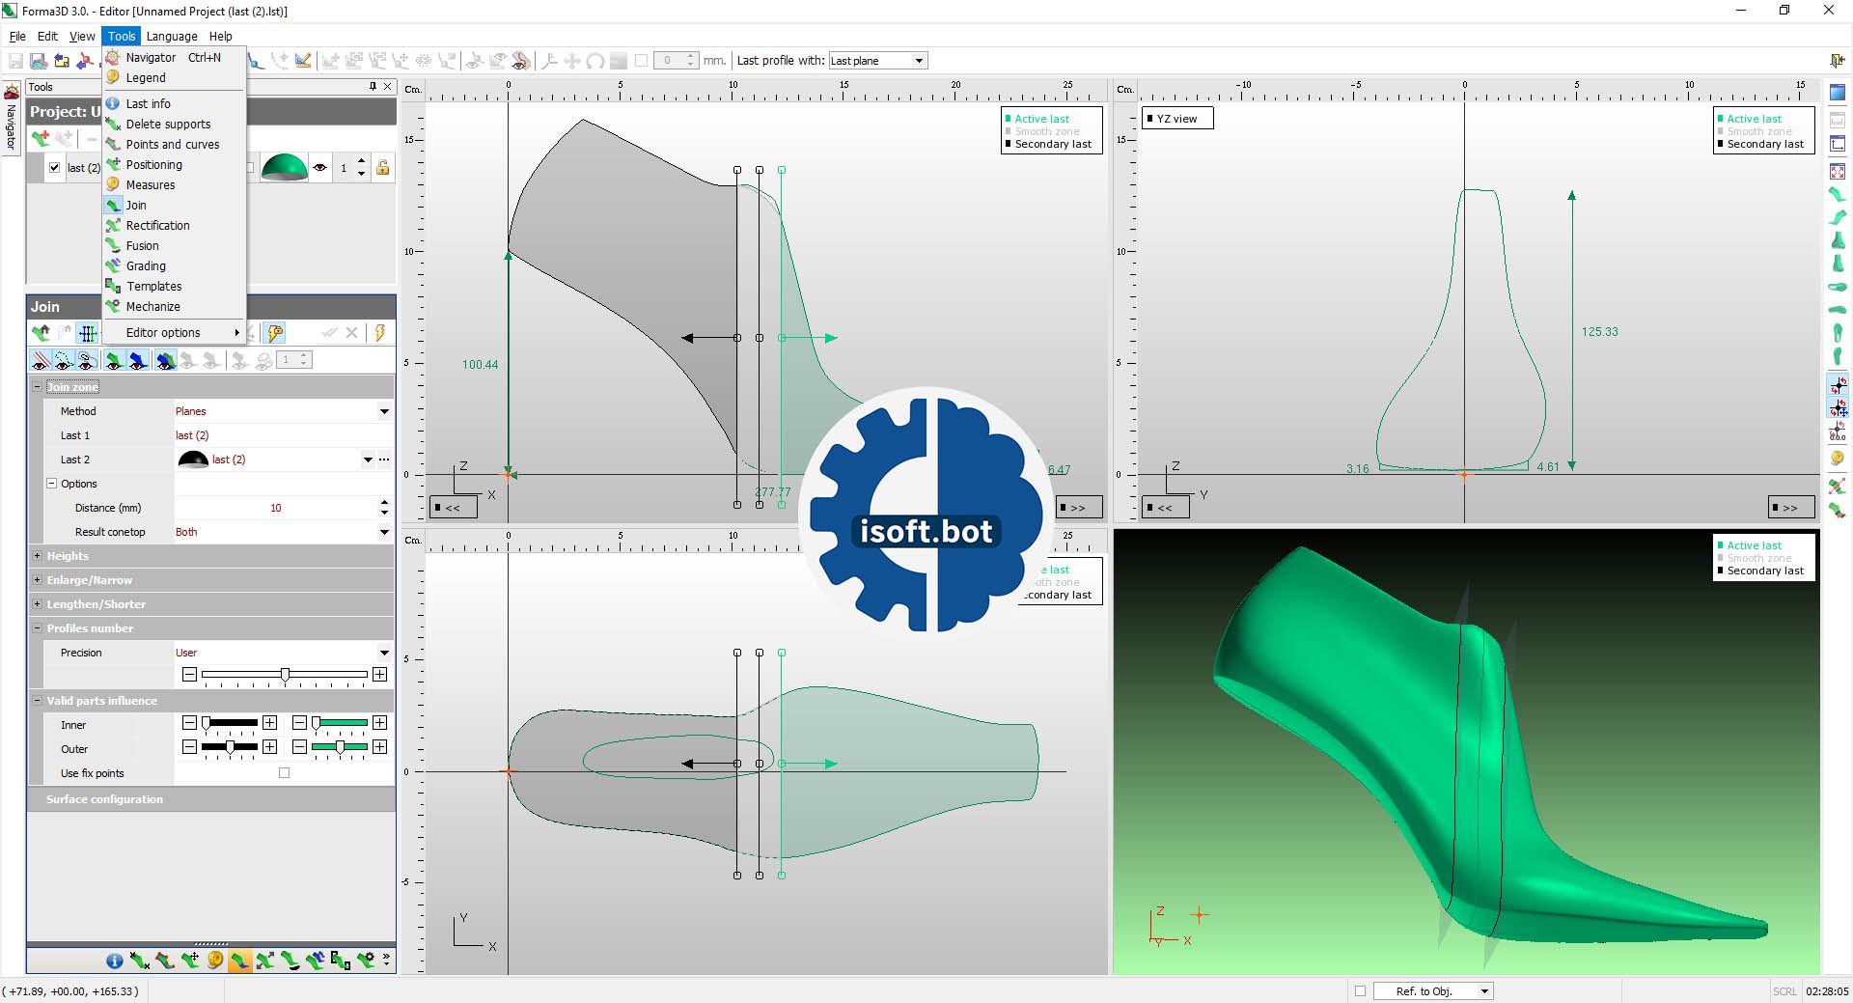Click the Last info icon in bottom toolbar

(x=114, y=961)
